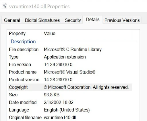Click the Property column header
Screen dimensions: 147x121
point(17,33)
